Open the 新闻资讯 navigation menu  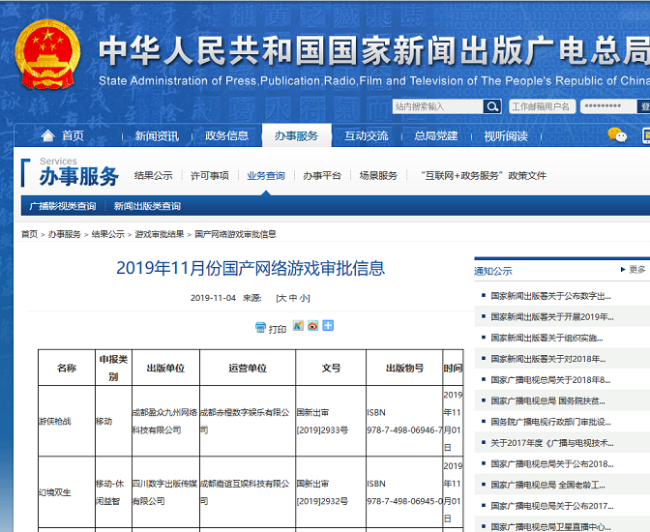(x=156, y=135)
